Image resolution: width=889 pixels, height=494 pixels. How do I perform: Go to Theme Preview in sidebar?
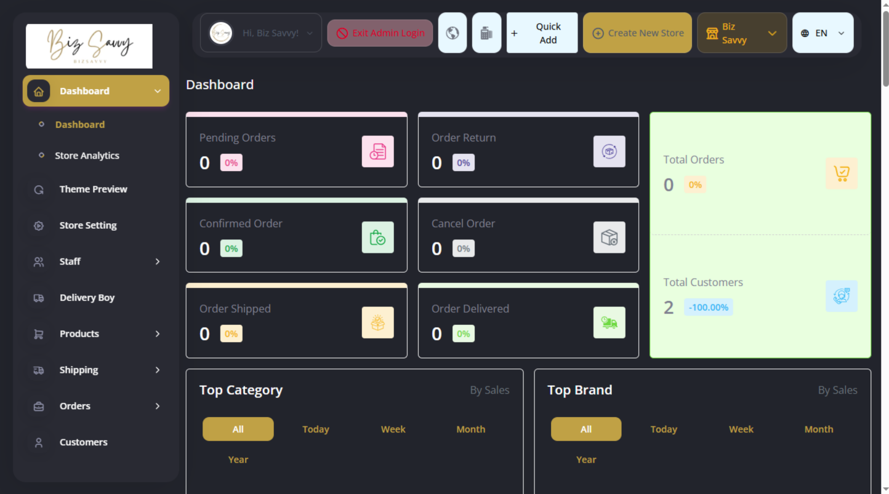pos(93,189)
